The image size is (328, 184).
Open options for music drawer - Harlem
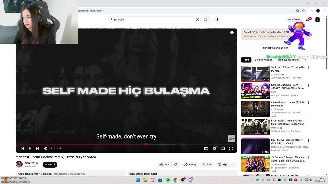point(309,102)
